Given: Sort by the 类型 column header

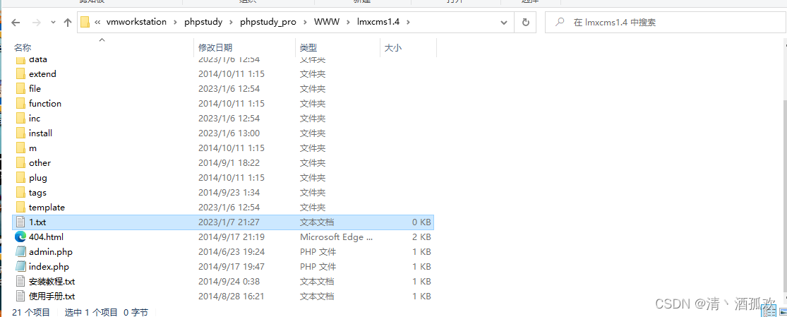Looking at the screenshot, I should (x=308, y=47).
